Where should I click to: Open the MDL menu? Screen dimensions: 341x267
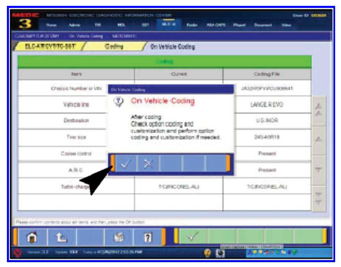point(121,25)
